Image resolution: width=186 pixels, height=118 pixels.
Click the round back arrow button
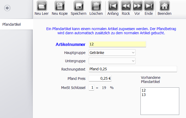7,8
